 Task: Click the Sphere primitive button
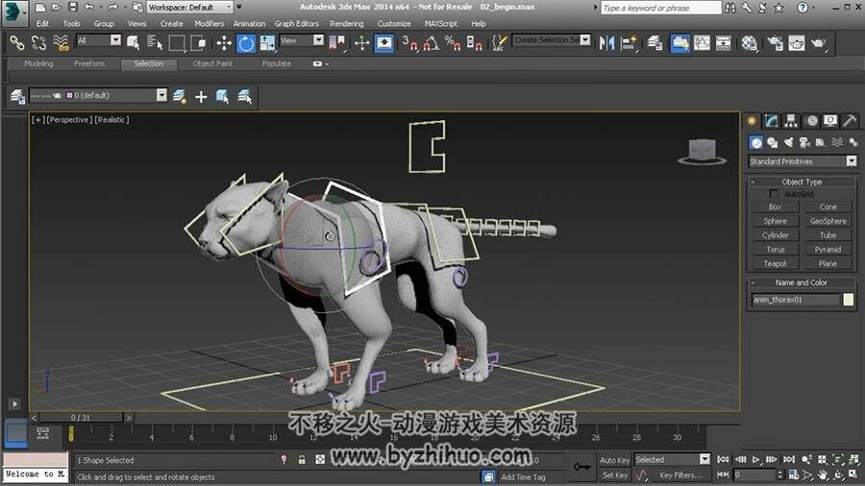[775, 221]
